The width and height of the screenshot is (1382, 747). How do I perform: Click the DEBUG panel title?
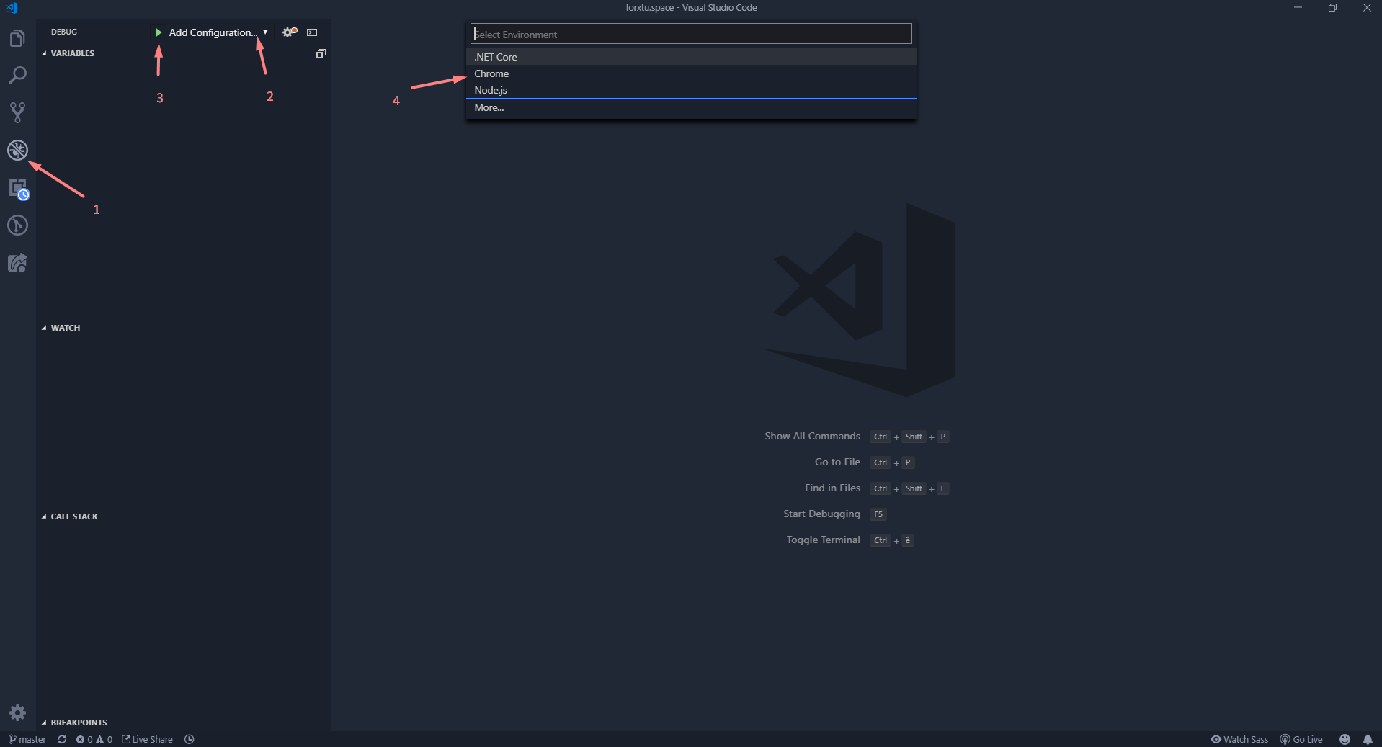[64, 32]
